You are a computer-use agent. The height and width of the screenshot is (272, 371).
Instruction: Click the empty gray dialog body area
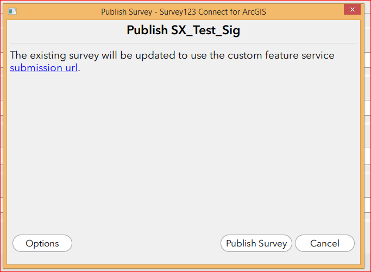184,152
